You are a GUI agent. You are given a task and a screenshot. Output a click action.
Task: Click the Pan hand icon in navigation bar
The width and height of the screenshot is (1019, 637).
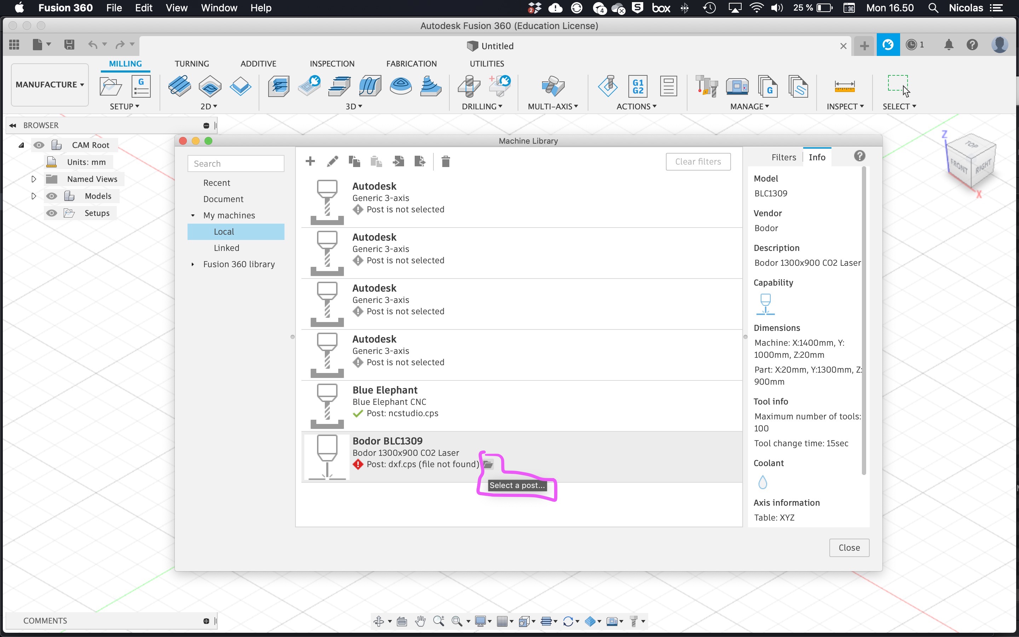[420, 621]
